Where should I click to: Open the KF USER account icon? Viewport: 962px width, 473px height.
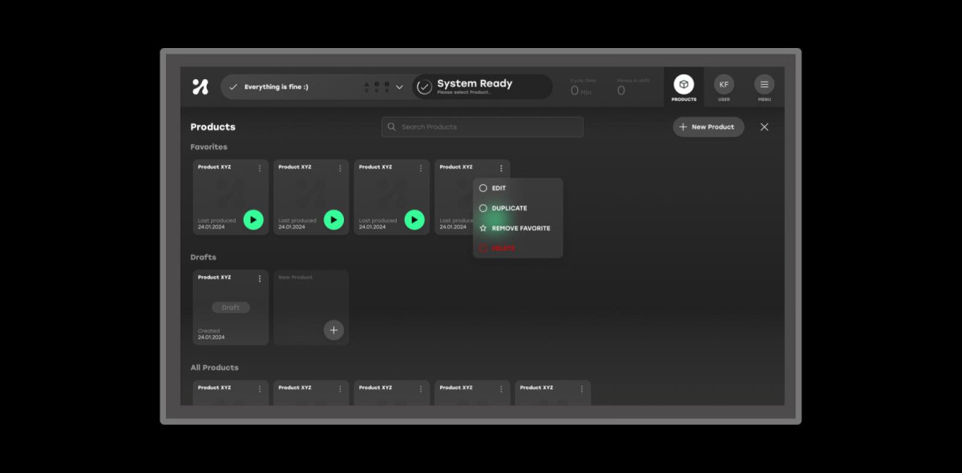click(724, 84)
